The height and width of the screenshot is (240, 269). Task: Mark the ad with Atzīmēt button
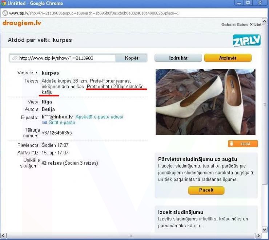(x=228, y=58)
